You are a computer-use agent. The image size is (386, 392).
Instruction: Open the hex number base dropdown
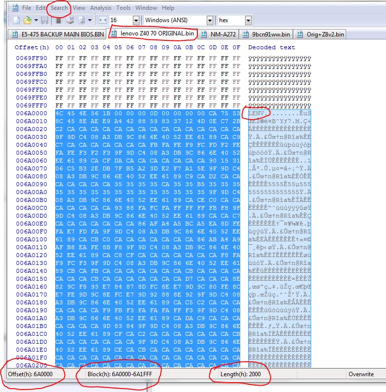248,21
